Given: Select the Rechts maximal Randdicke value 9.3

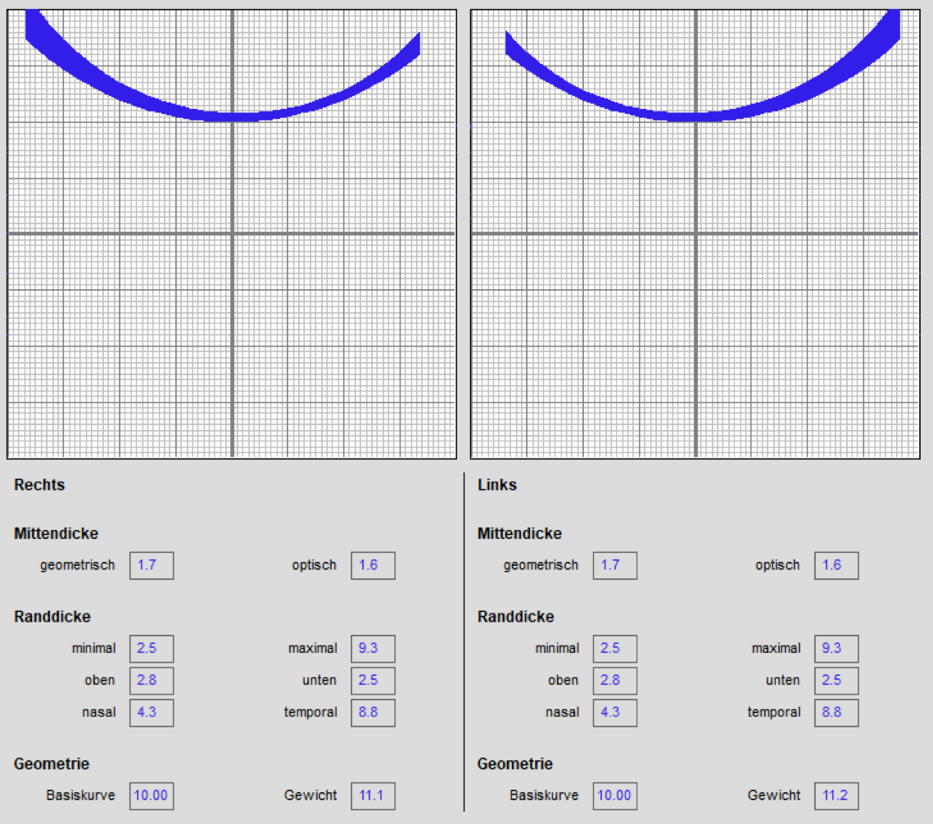Looking at the screenshot, I should click(x=373, y=648).
